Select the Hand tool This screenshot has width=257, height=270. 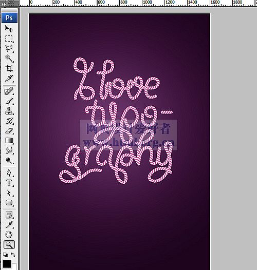[9, 235]
